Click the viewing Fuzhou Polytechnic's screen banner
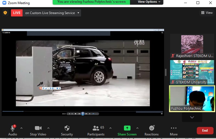Screen dimensions: 216x139 point(91,2)
